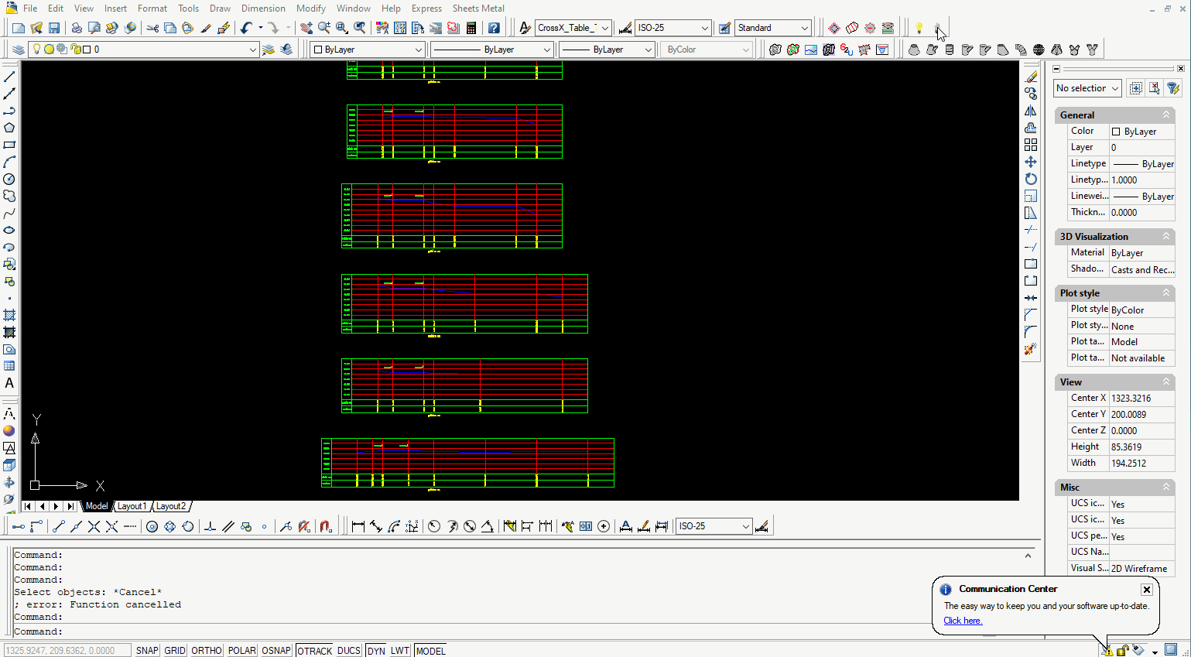Close the Communication Center balloon
Image resolution: width=1191 pixels, height=657 pixels.
pyautogui.click(x=1147, y=590)
